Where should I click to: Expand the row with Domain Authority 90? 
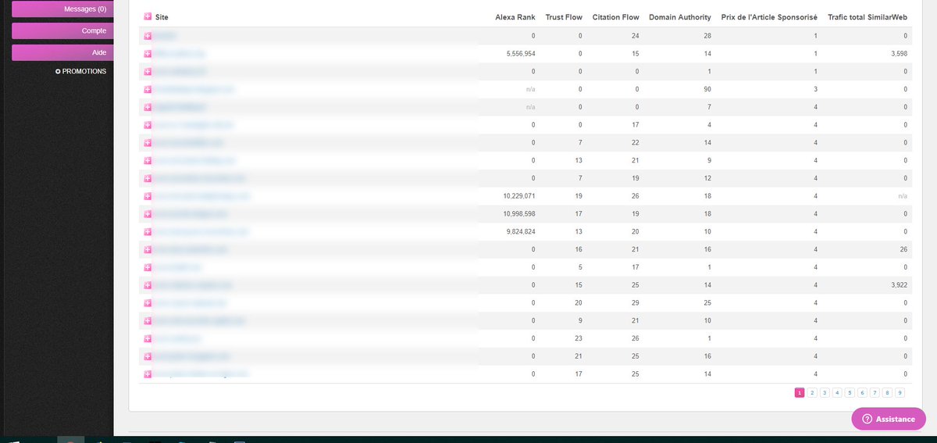click(x=148, y=89)
